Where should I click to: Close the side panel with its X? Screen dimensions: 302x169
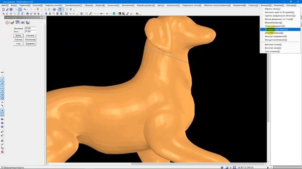(44, 17)
